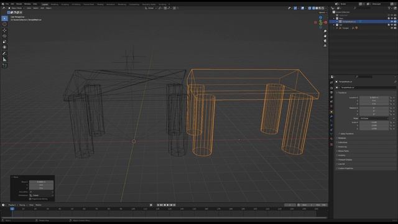Open the Scene properties tab
The width and height of the screenshot is (398, 224).
coord(331,101)
